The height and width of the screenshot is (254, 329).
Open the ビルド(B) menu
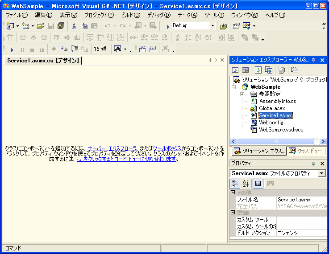coord(131,15)
